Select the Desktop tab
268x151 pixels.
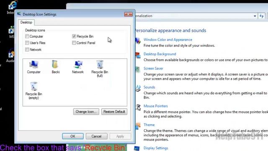(x=26, y=22)
